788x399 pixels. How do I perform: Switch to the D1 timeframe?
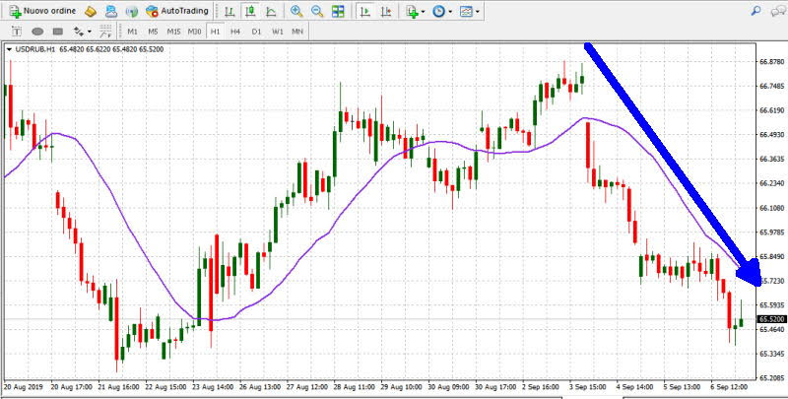[256, 32]
